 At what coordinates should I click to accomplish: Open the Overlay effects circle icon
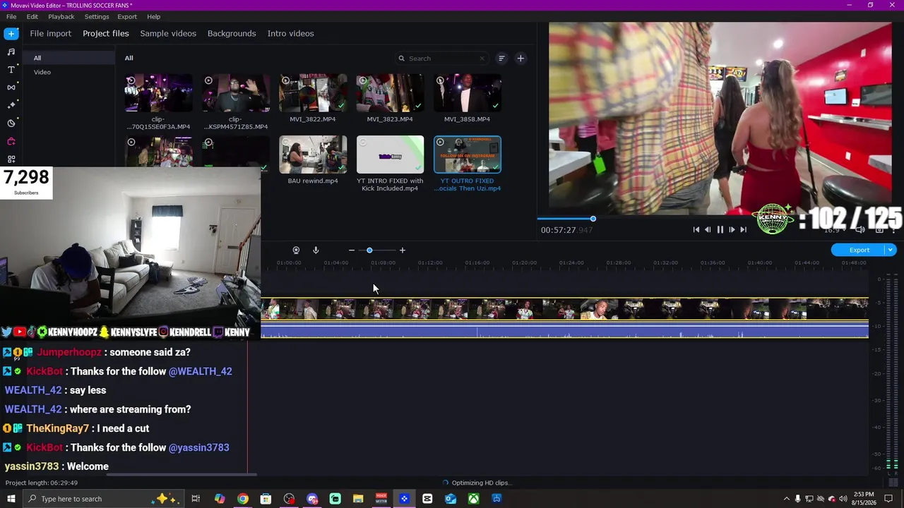point(11,123)
